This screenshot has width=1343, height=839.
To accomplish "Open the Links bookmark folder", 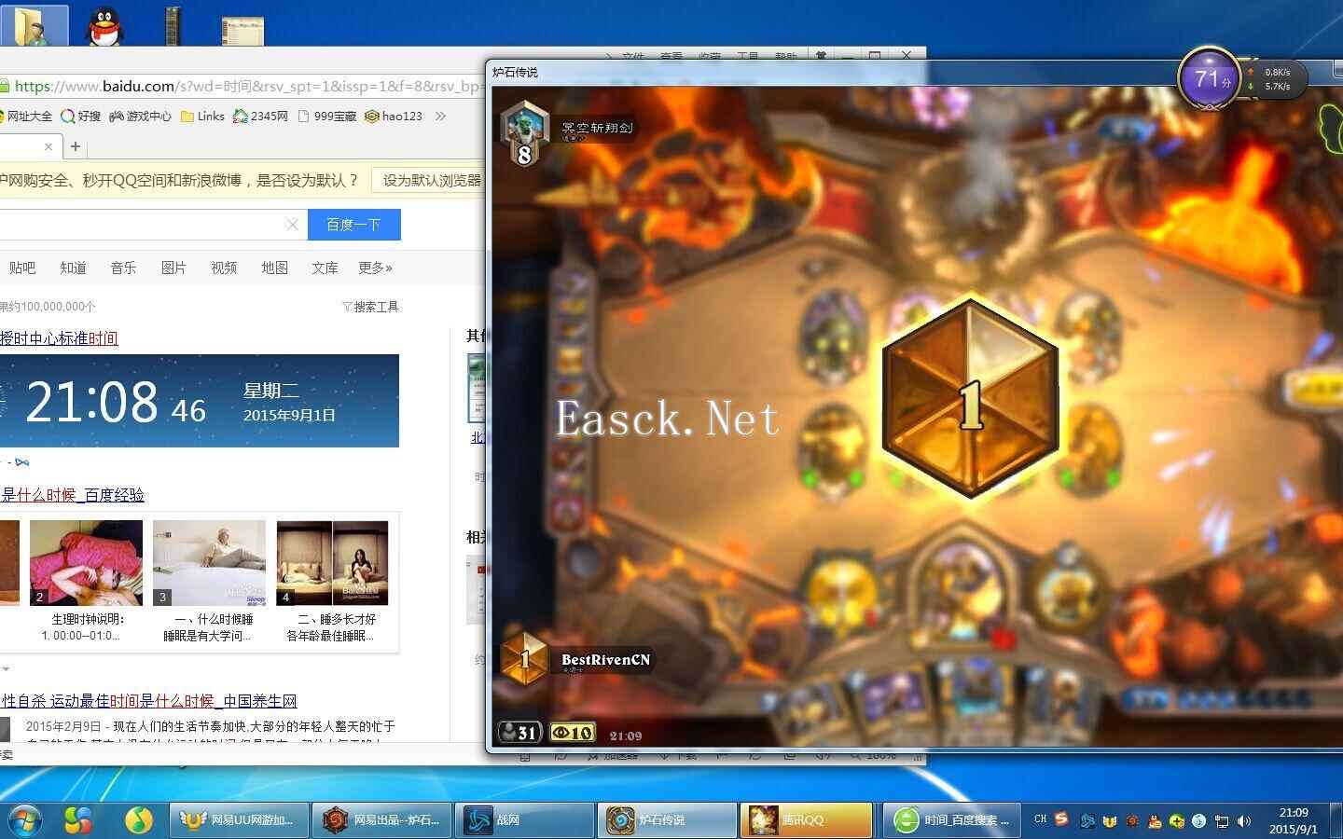I will pos(202,117).
